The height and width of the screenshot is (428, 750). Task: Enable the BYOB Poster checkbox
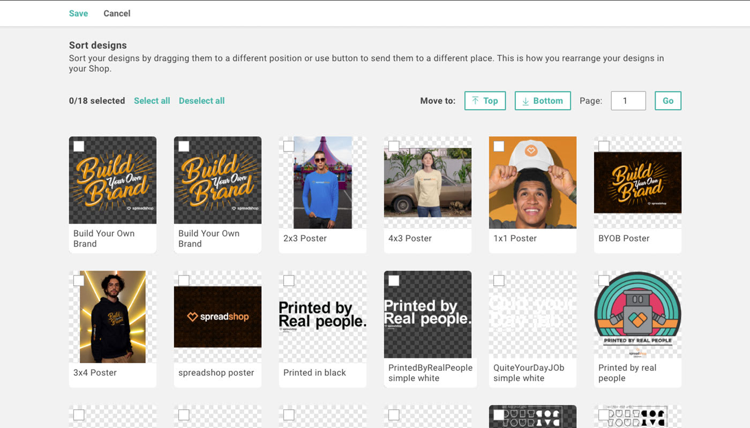(x=604, y=147)
